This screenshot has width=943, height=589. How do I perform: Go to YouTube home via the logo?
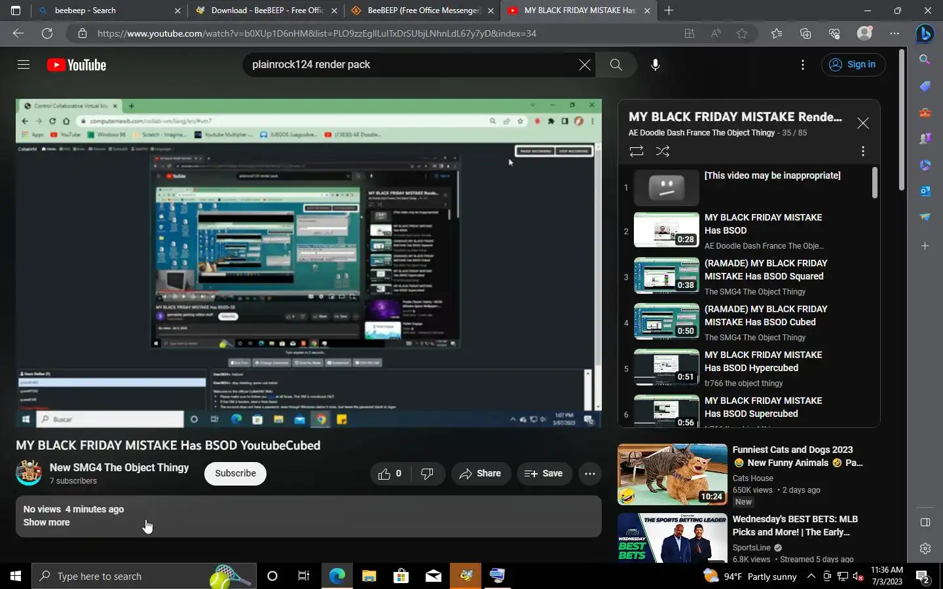(x=77, y=65)
